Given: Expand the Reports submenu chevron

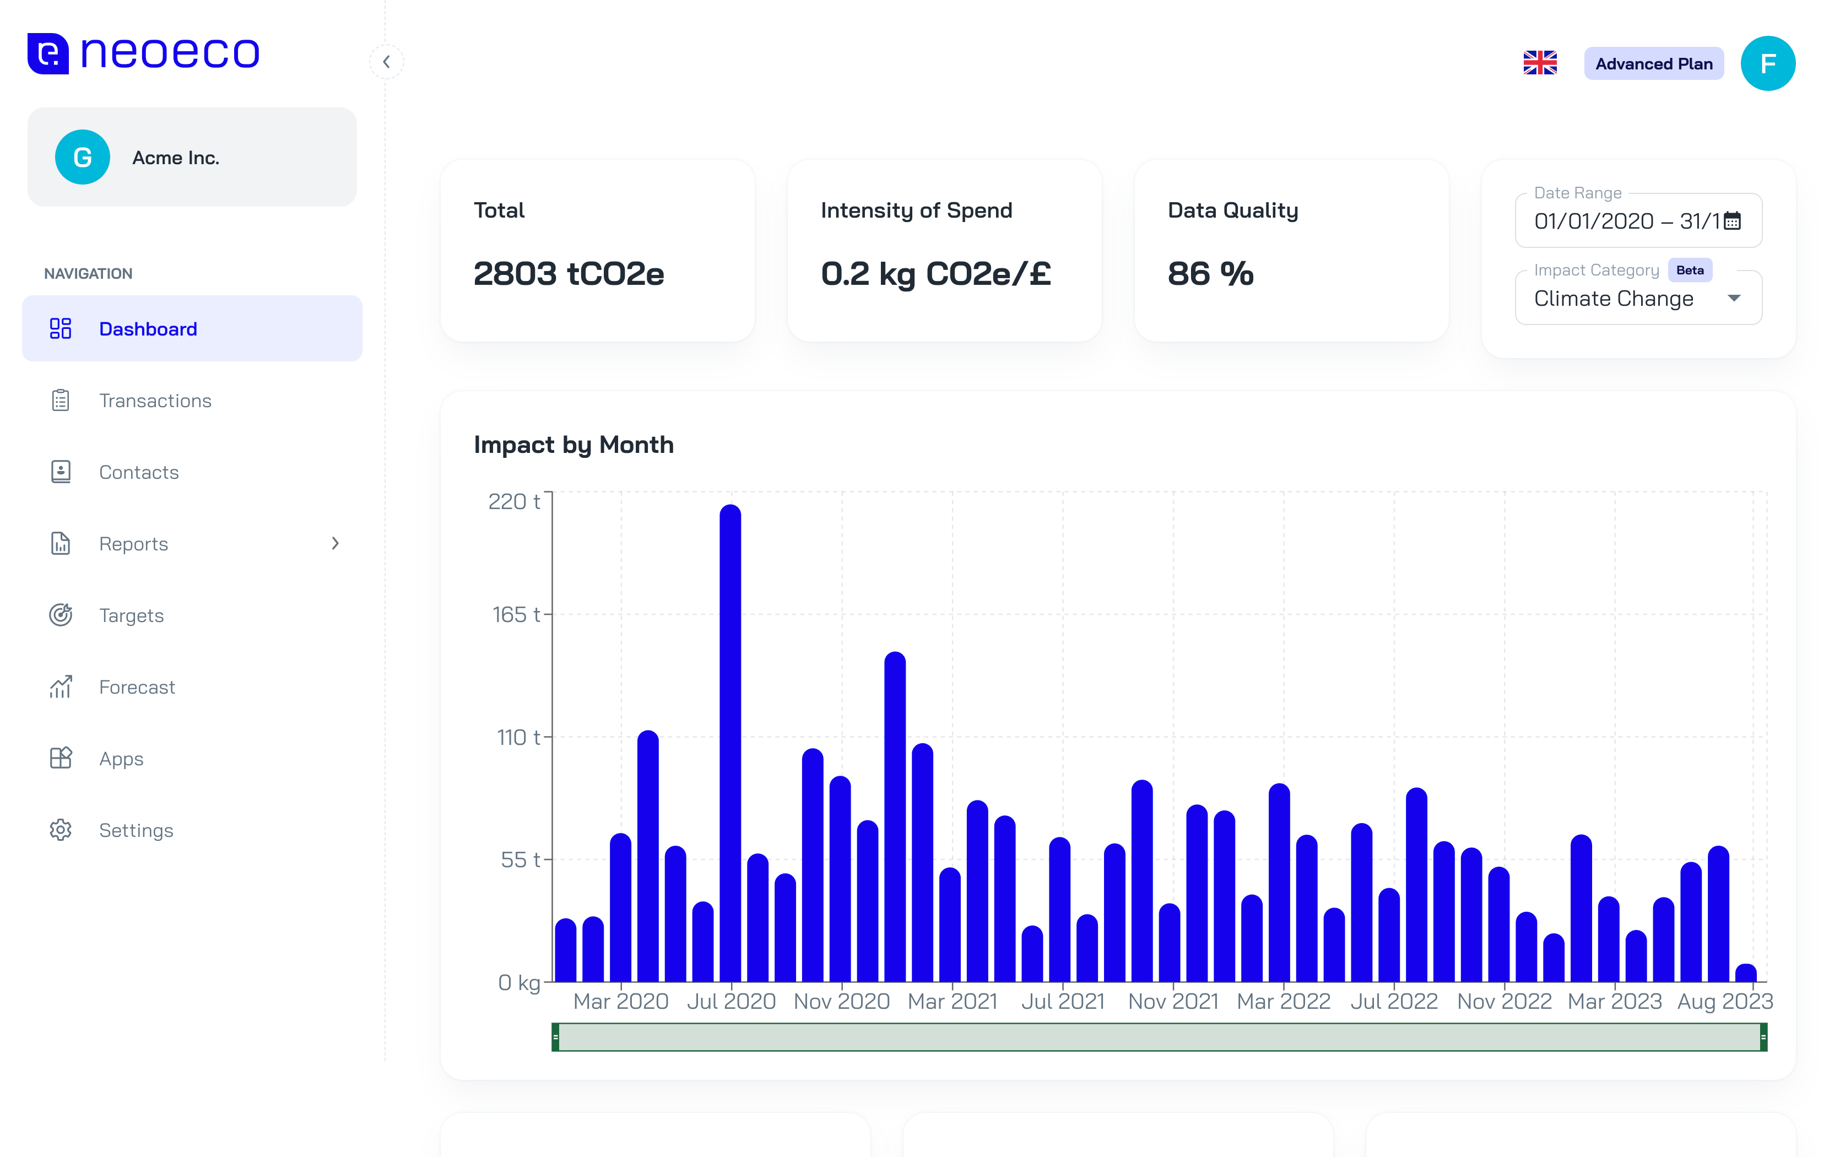Looking at the screenshot, I should (335, 543).
